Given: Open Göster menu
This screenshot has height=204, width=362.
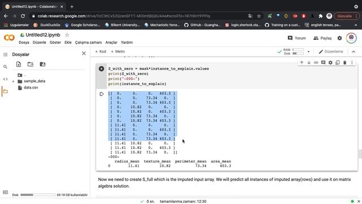Looking at the screenshot, I should click(55, 42).
